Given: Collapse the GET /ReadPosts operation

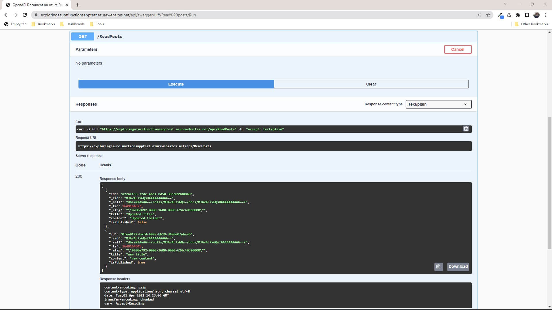Looking at the screenshot, I should click(x=274, y=36).
